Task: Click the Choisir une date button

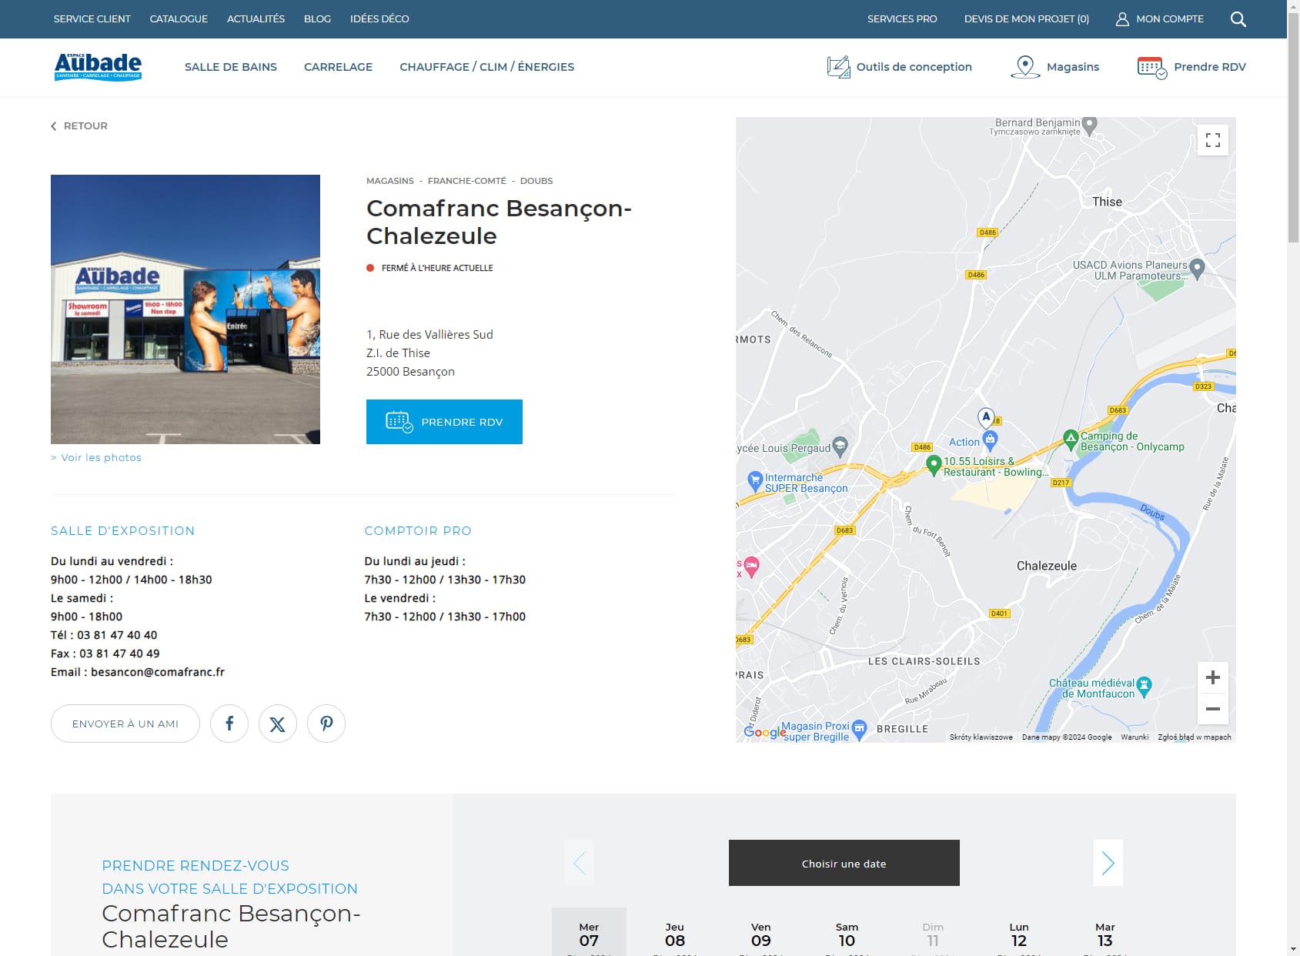Action: coord(844,863)
